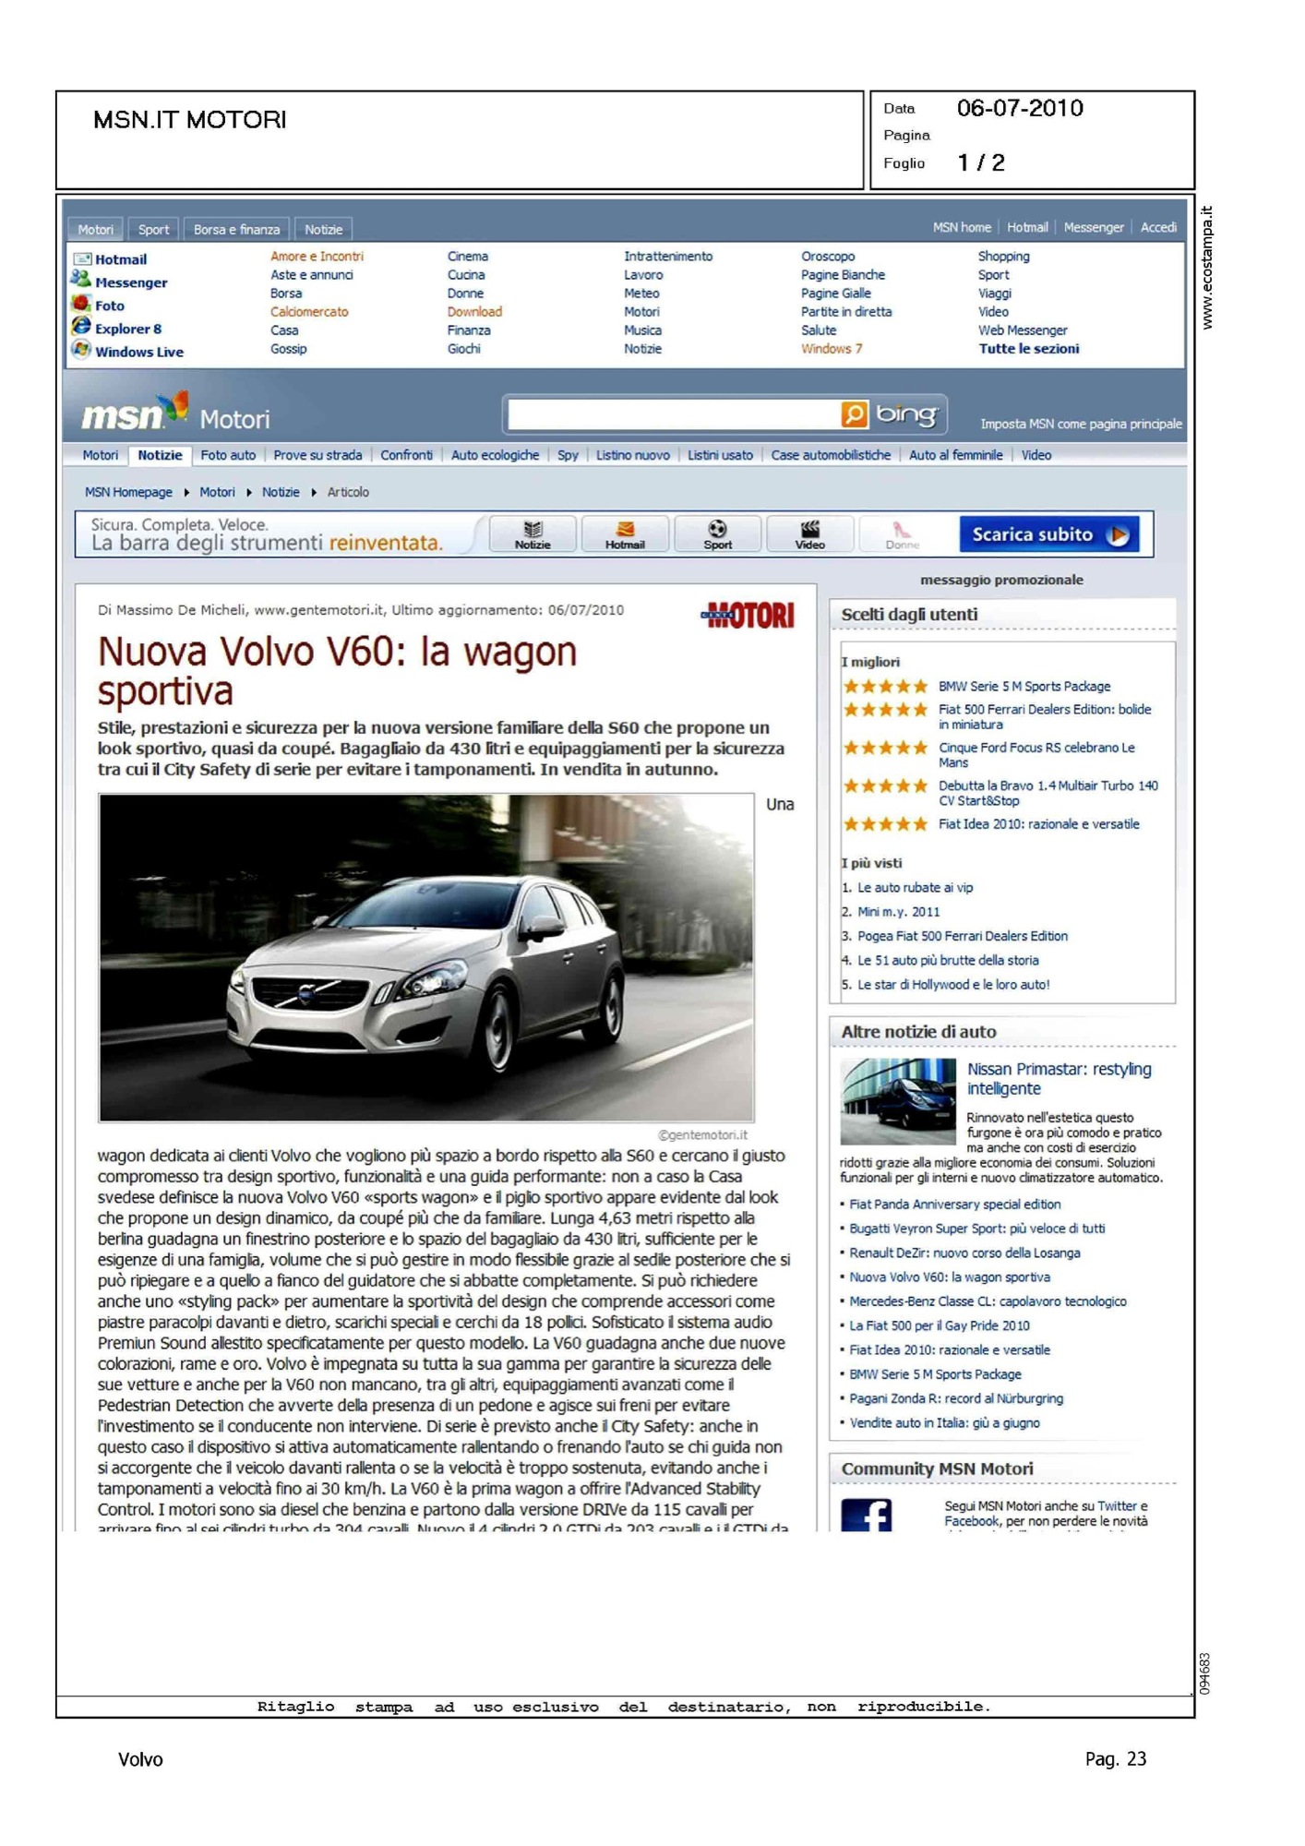
Task: Open Foto auto in Motori menu
Action: [x=228, y=455]
